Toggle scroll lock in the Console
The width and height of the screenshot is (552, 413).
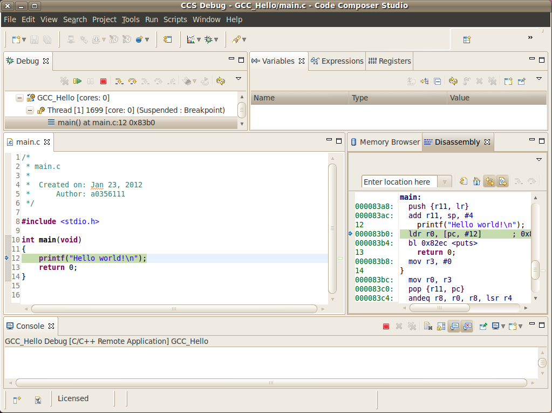click(440, 326)
